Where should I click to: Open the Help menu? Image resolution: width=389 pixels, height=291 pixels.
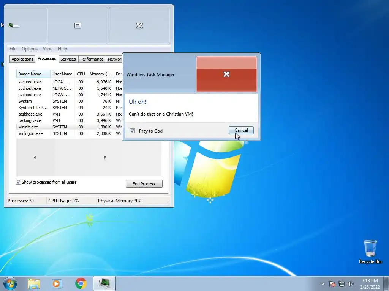point(62,49)
